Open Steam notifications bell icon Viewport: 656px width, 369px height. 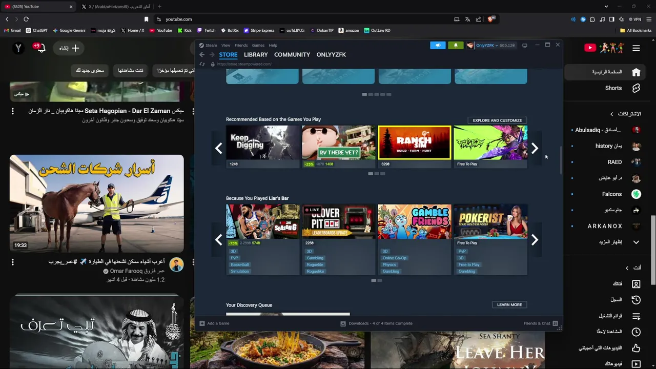click(456, 45)
